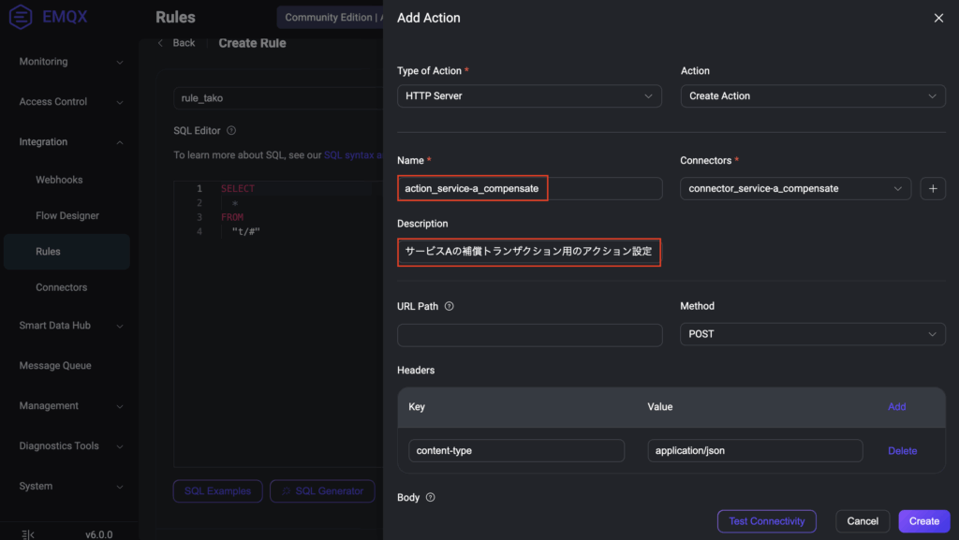Collapse the sidebar using bottom-left icon

28,534
